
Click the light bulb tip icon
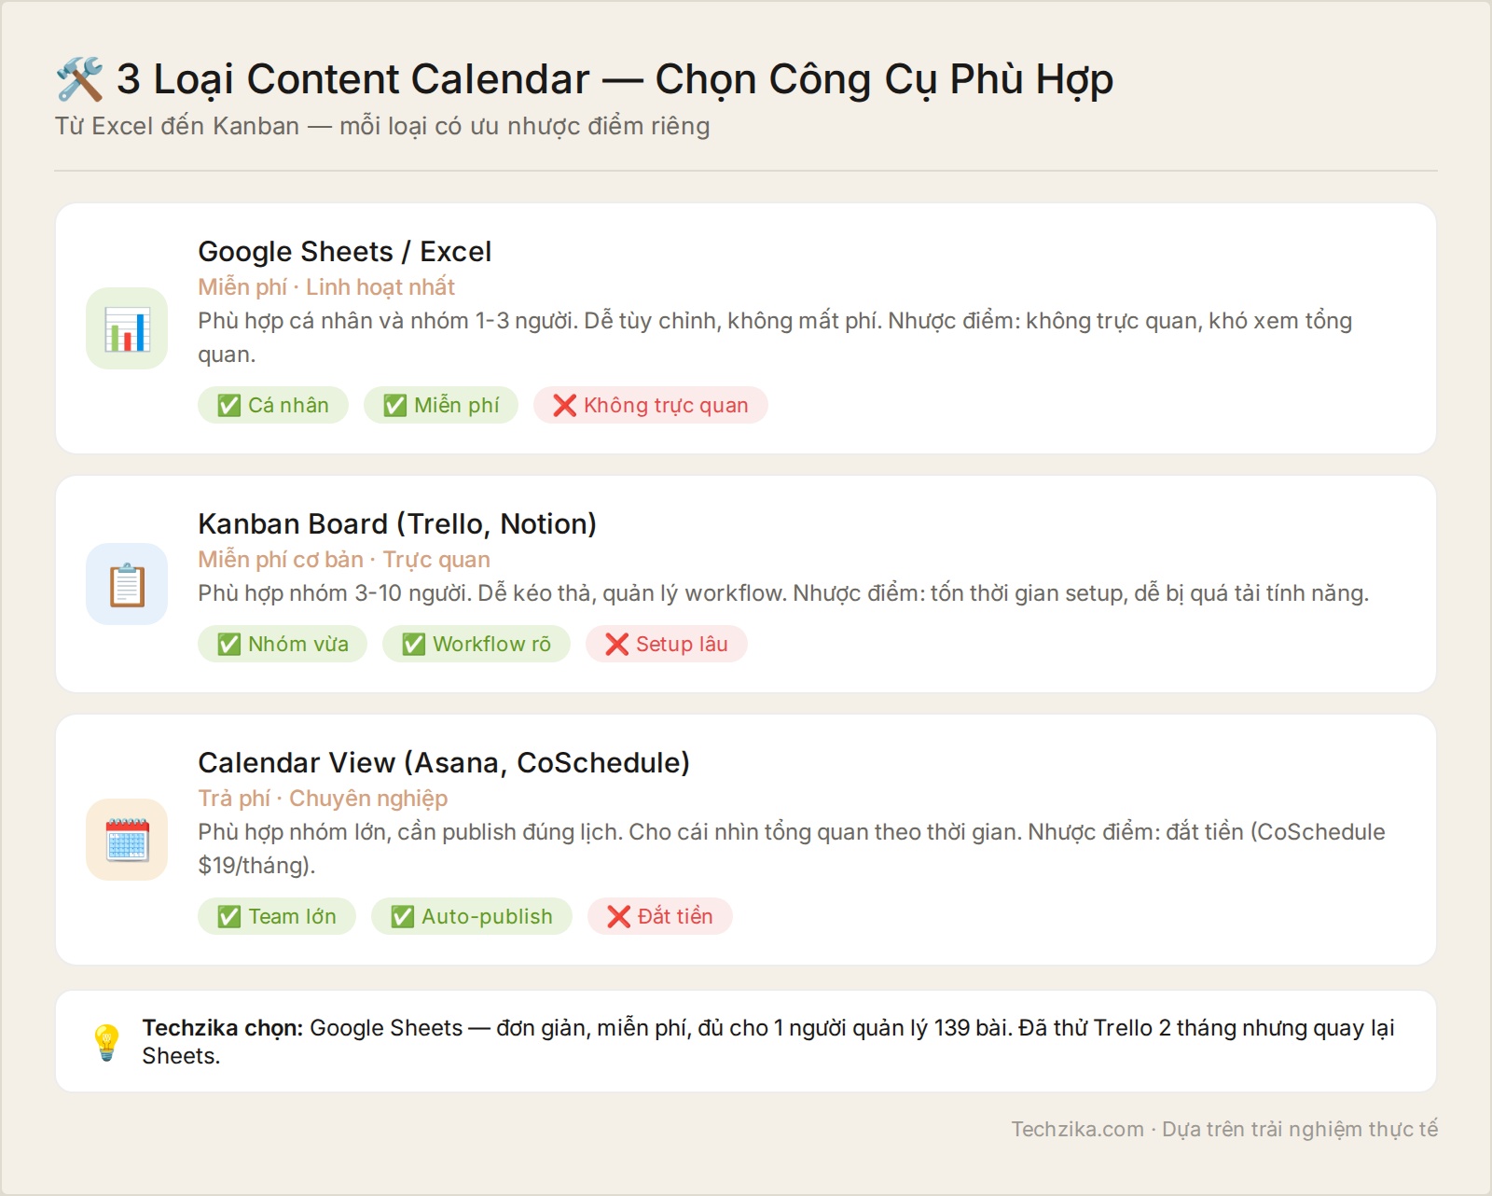pos(106,1042)
